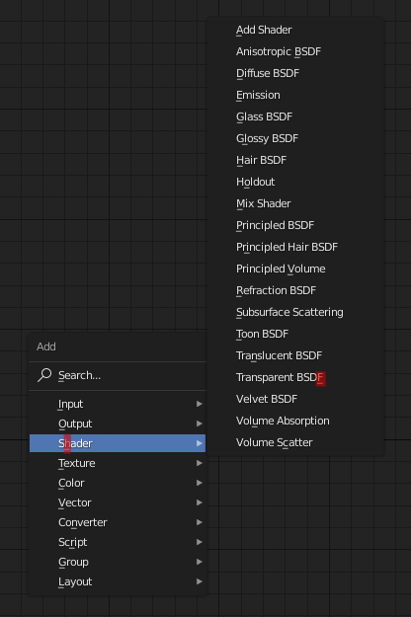Viewport: 411px width, 617px height.
Task: Select Diffuse BSDF from list
Action: 295,73
